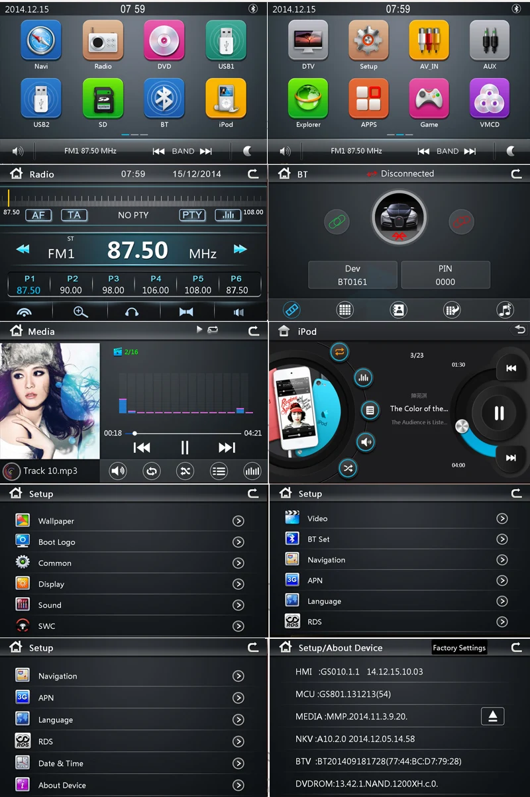Screen dimensions: 530x797
Task: Launch the iPod app on home screen
Action: point(226,99)
